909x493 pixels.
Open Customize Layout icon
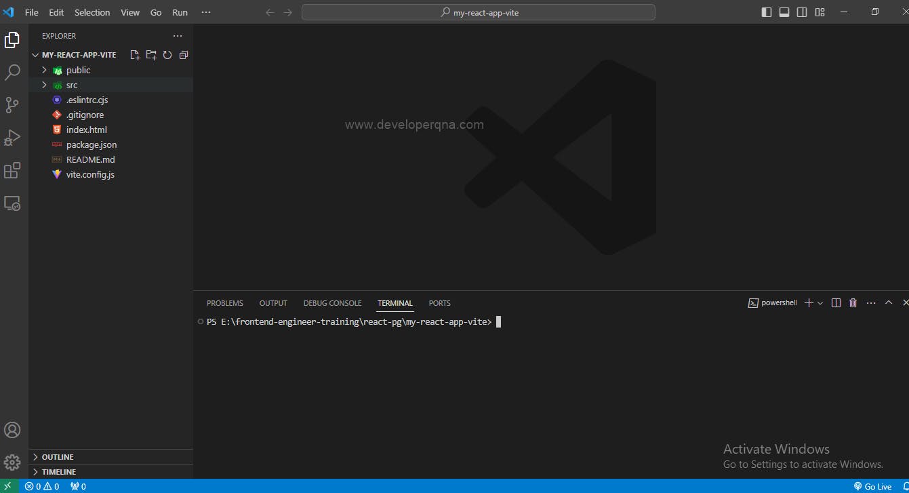coord(820,12)
